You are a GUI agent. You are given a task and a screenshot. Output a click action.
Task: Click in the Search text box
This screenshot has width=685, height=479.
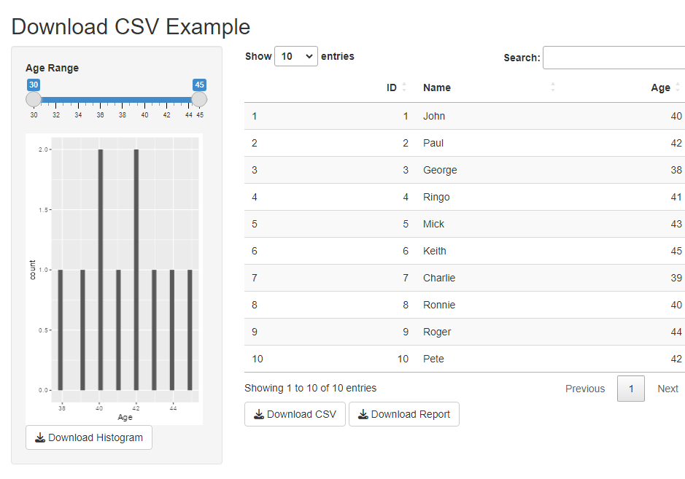[613, 58]
